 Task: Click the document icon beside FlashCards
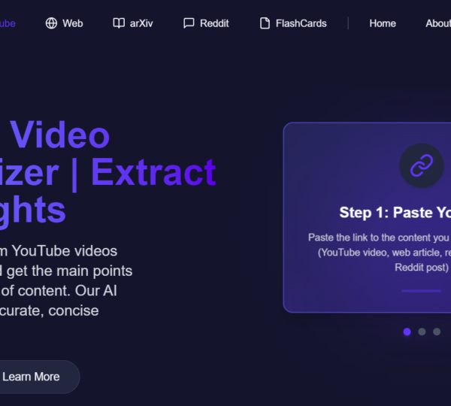[265, 23]
